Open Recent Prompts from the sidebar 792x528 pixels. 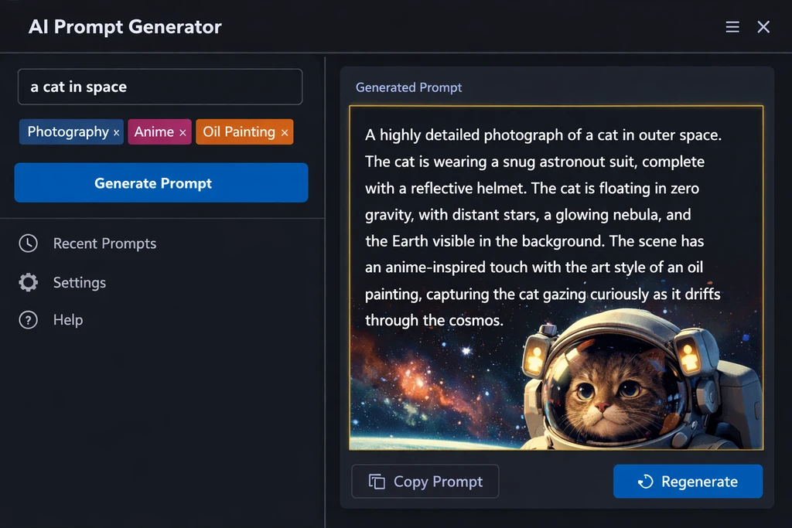(104, 244)
